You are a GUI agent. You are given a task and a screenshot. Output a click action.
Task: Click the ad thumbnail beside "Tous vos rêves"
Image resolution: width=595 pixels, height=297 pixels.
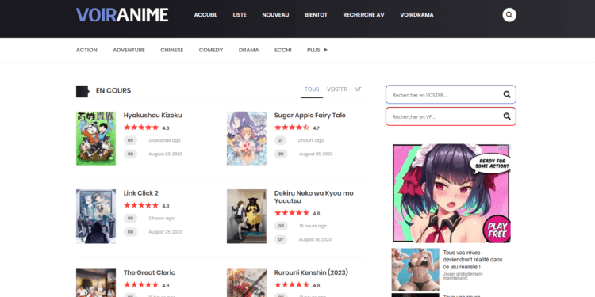pos(415,269)
